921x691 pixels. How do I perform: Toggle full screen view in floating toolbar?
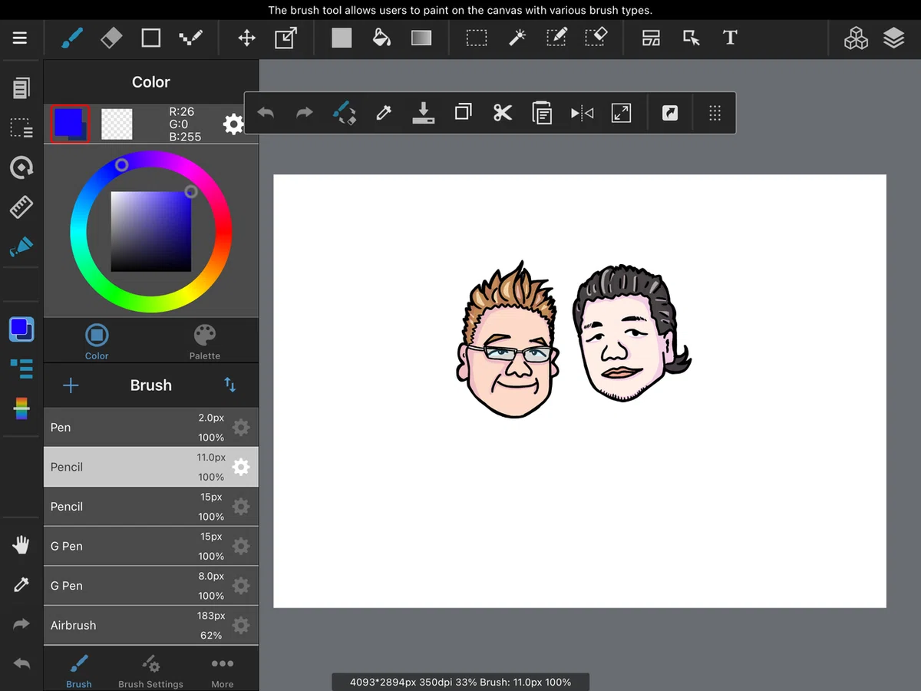coord(621,114)
